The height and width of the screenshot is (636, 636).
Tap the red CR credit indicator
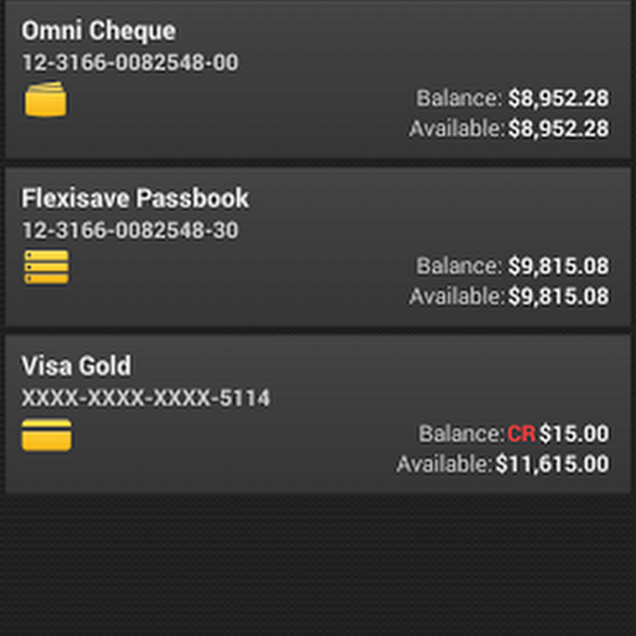click(522, 433)
